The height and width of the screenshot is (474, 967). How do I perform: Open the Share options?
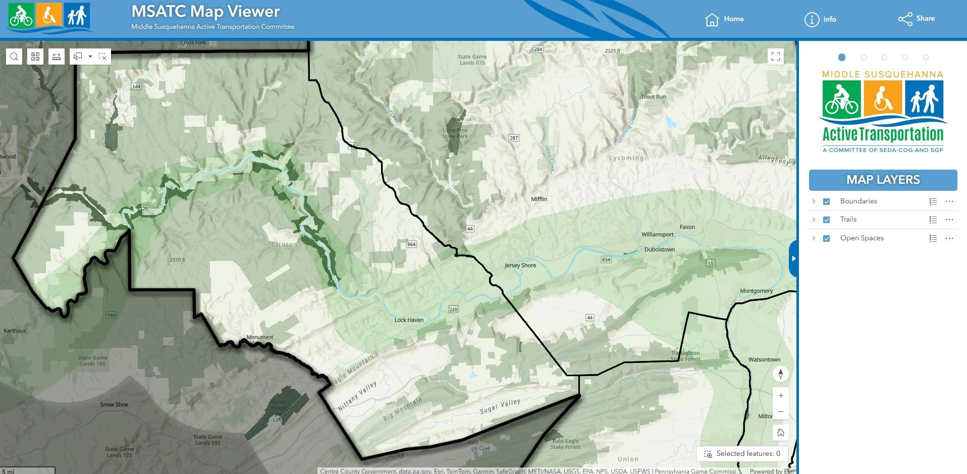coord(917,19)
